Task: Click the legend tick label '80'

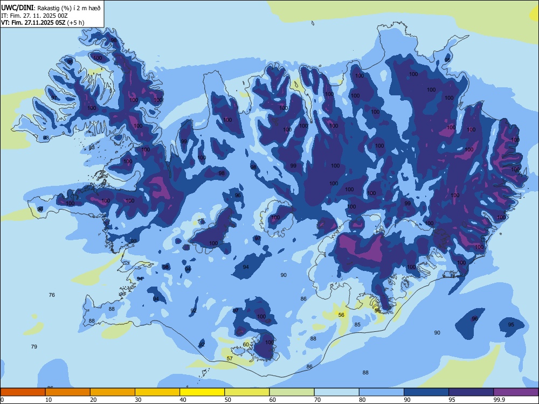Action: point(362,400)
